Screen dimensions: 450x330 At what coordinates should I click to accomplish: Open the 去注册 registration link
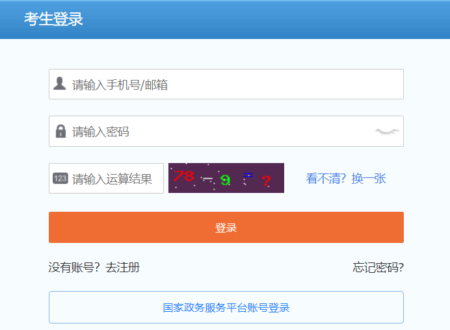tap(123, 267)
